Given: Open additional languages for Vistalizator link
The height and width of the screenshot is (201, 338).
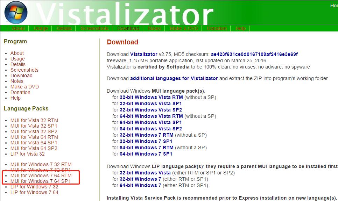Looking at the screenshot, I should (174, 78).
